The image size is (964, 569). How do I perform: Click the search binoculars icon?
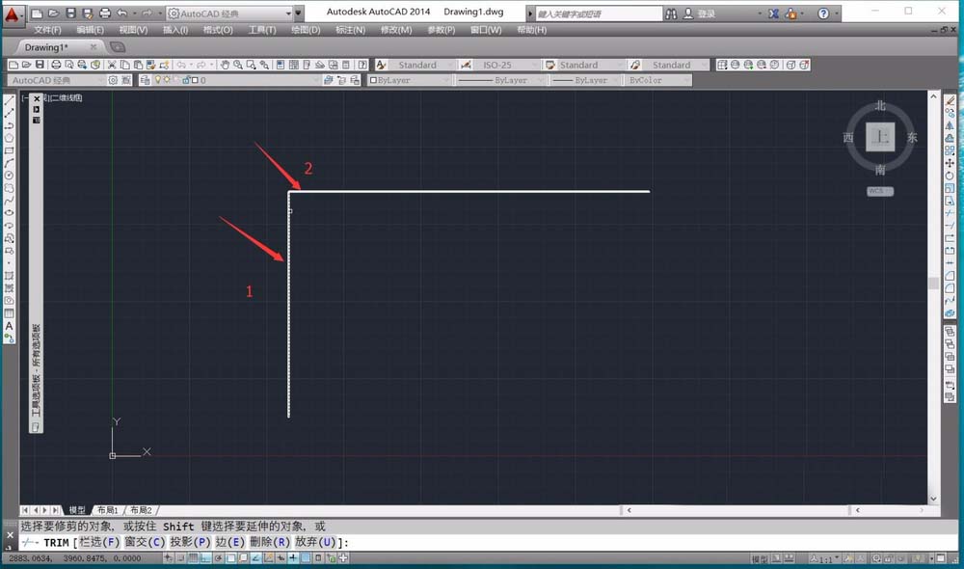point(671,14)
